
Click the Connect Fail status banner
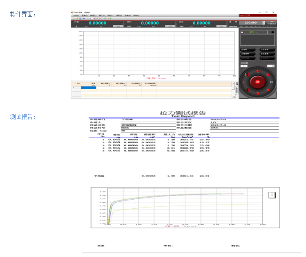[258, 15]
